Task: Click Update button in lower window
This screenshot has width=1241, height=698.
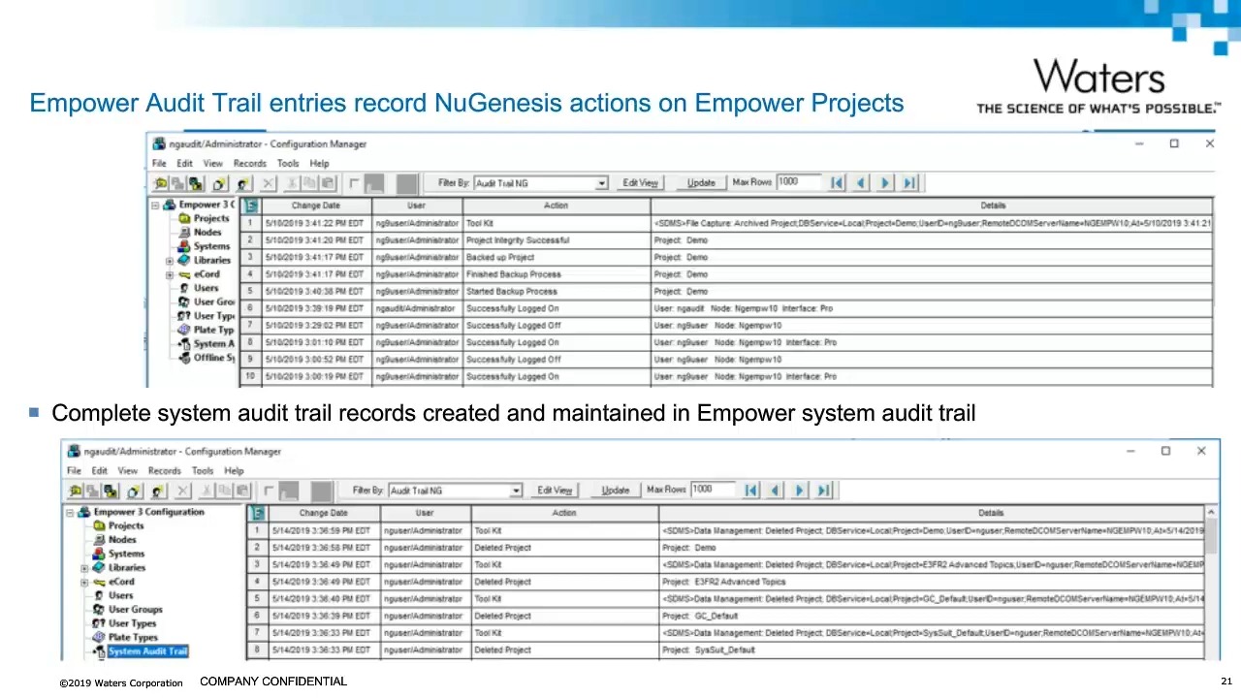Action: [x=616, y=491]
